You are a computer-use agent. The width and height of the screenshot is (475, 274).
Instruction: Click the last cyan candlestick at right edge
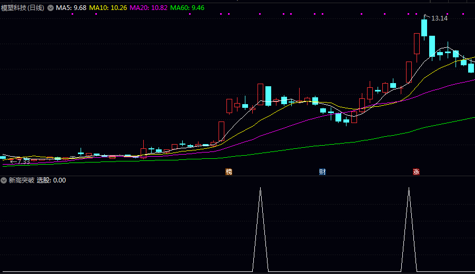tap(471, 67)
